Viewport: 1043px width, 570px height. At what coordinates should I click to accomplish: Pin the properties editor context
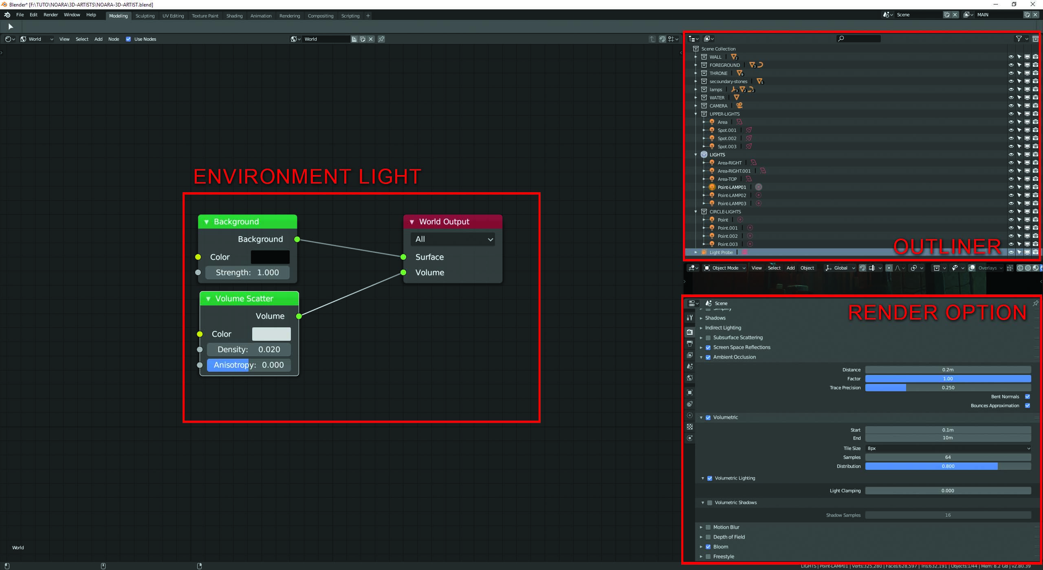pos(1035,303)
